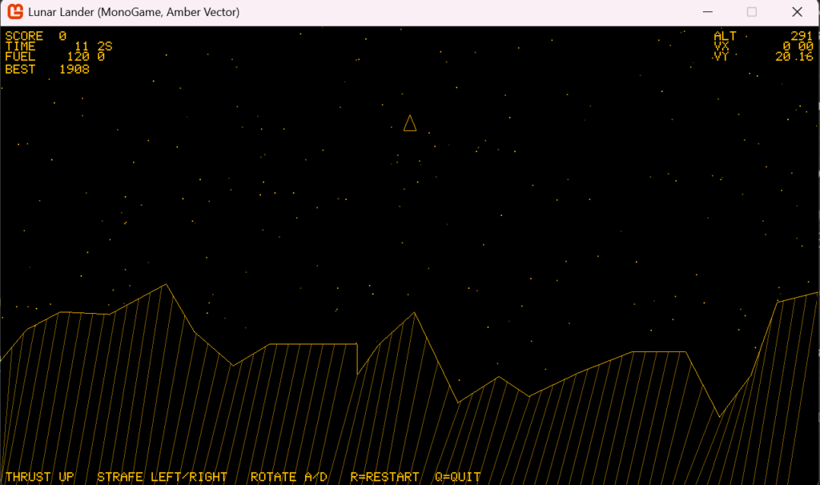The image size is (820, 485).
Task: Click the R=RESTART hint text
Action: 384,477
